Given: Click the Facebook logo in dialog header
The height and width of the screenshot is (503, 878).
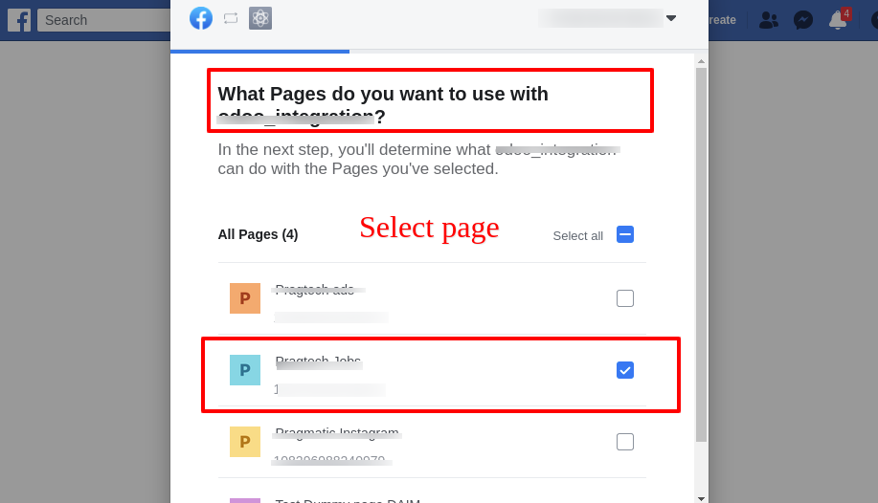Looking at the screenshot, I should coord(201,18).
